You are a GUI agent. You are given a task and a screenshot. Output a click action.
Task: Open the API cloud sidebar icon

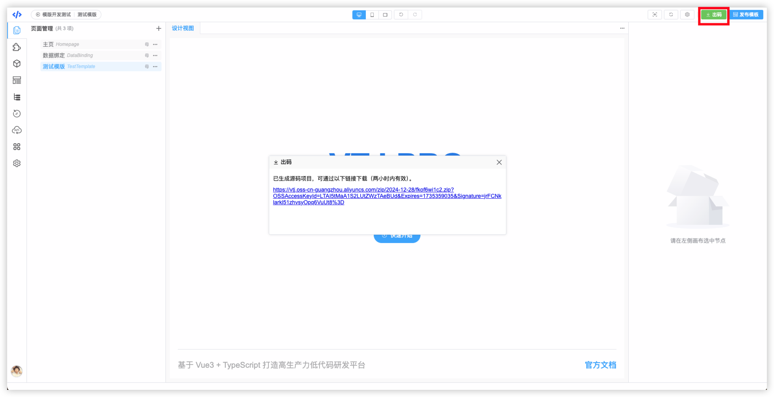[17, 130]
